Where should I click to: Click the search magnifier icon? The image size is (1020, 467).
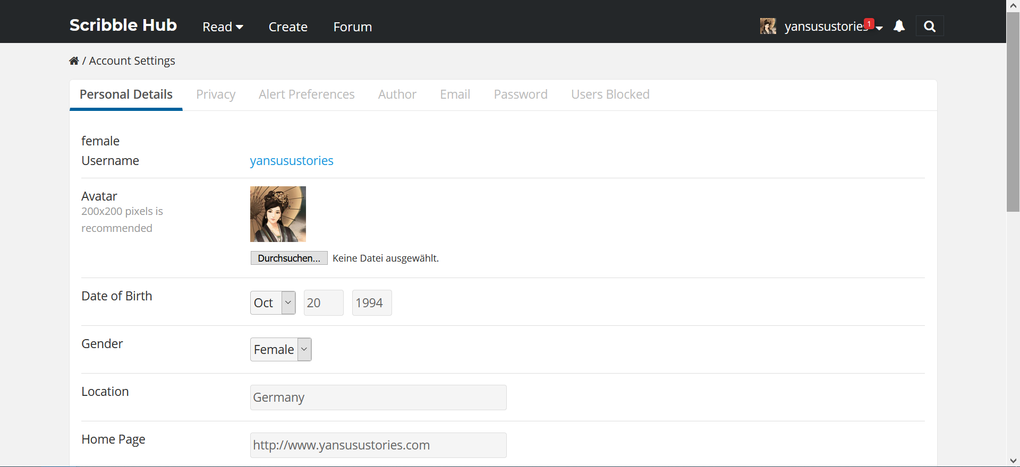point(929,27)
